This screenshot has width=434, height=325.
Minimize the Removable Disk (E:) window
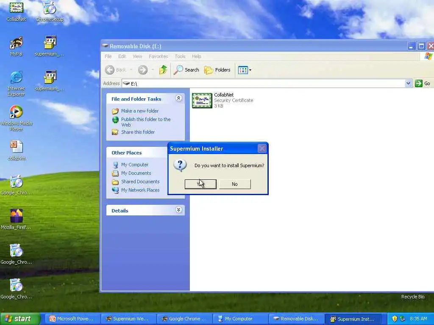coord(411,46)
